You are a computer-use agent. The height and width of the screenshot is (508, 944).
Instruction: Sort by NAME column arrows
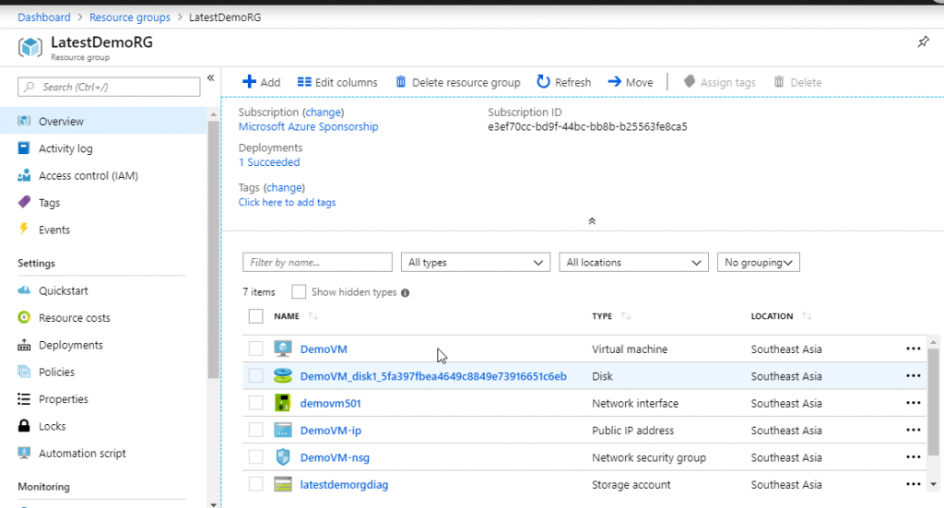313,316
